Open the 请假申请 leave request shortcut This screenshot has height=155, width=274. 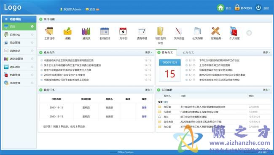[x=142, y=33]
